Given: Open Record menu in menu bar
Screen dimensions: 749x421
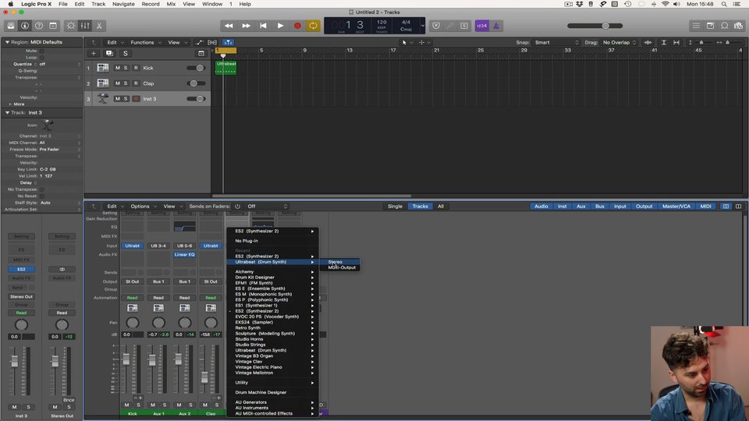Looking at the screenshot, I should (x=151, y=4).
